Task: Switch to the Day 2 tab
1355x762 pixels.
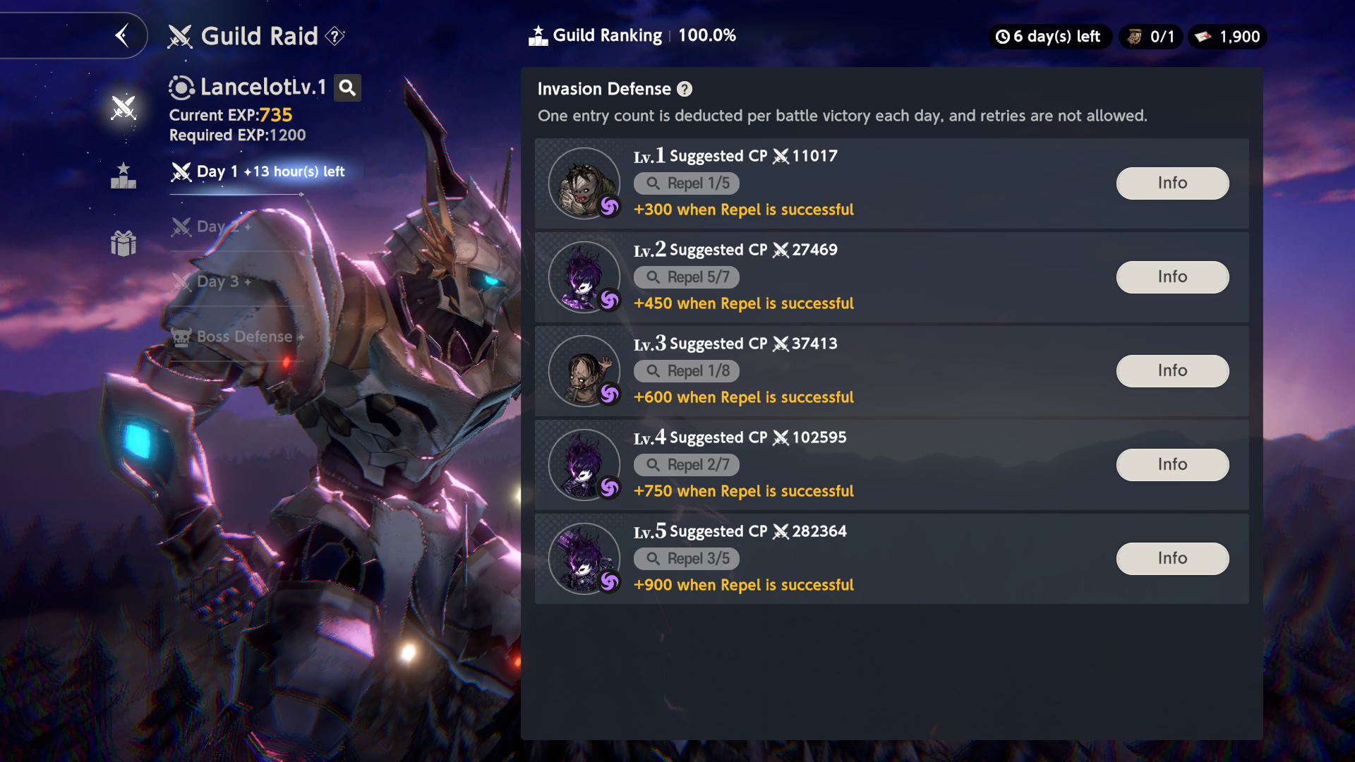Action: click(x=212, y=226)
